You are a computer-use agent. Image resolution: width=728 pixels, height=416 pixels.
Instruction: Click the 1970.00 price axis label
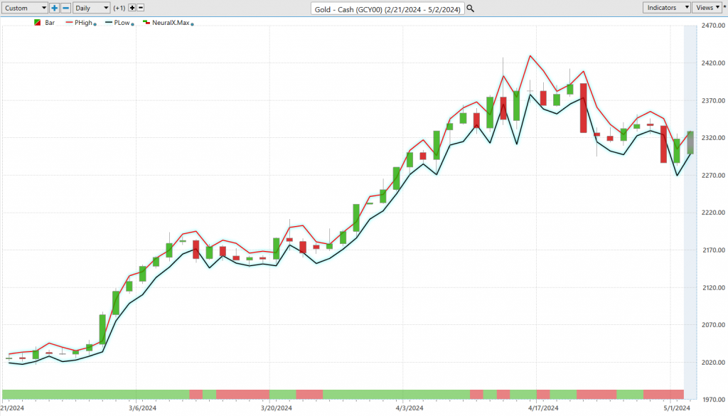pyautogui.click(x=713, y=400)
